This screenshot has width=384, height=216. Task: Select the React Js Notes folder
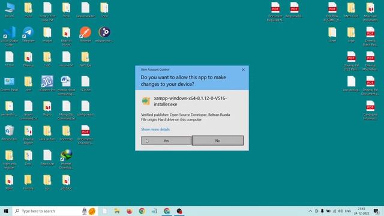(x=66, y=36)
